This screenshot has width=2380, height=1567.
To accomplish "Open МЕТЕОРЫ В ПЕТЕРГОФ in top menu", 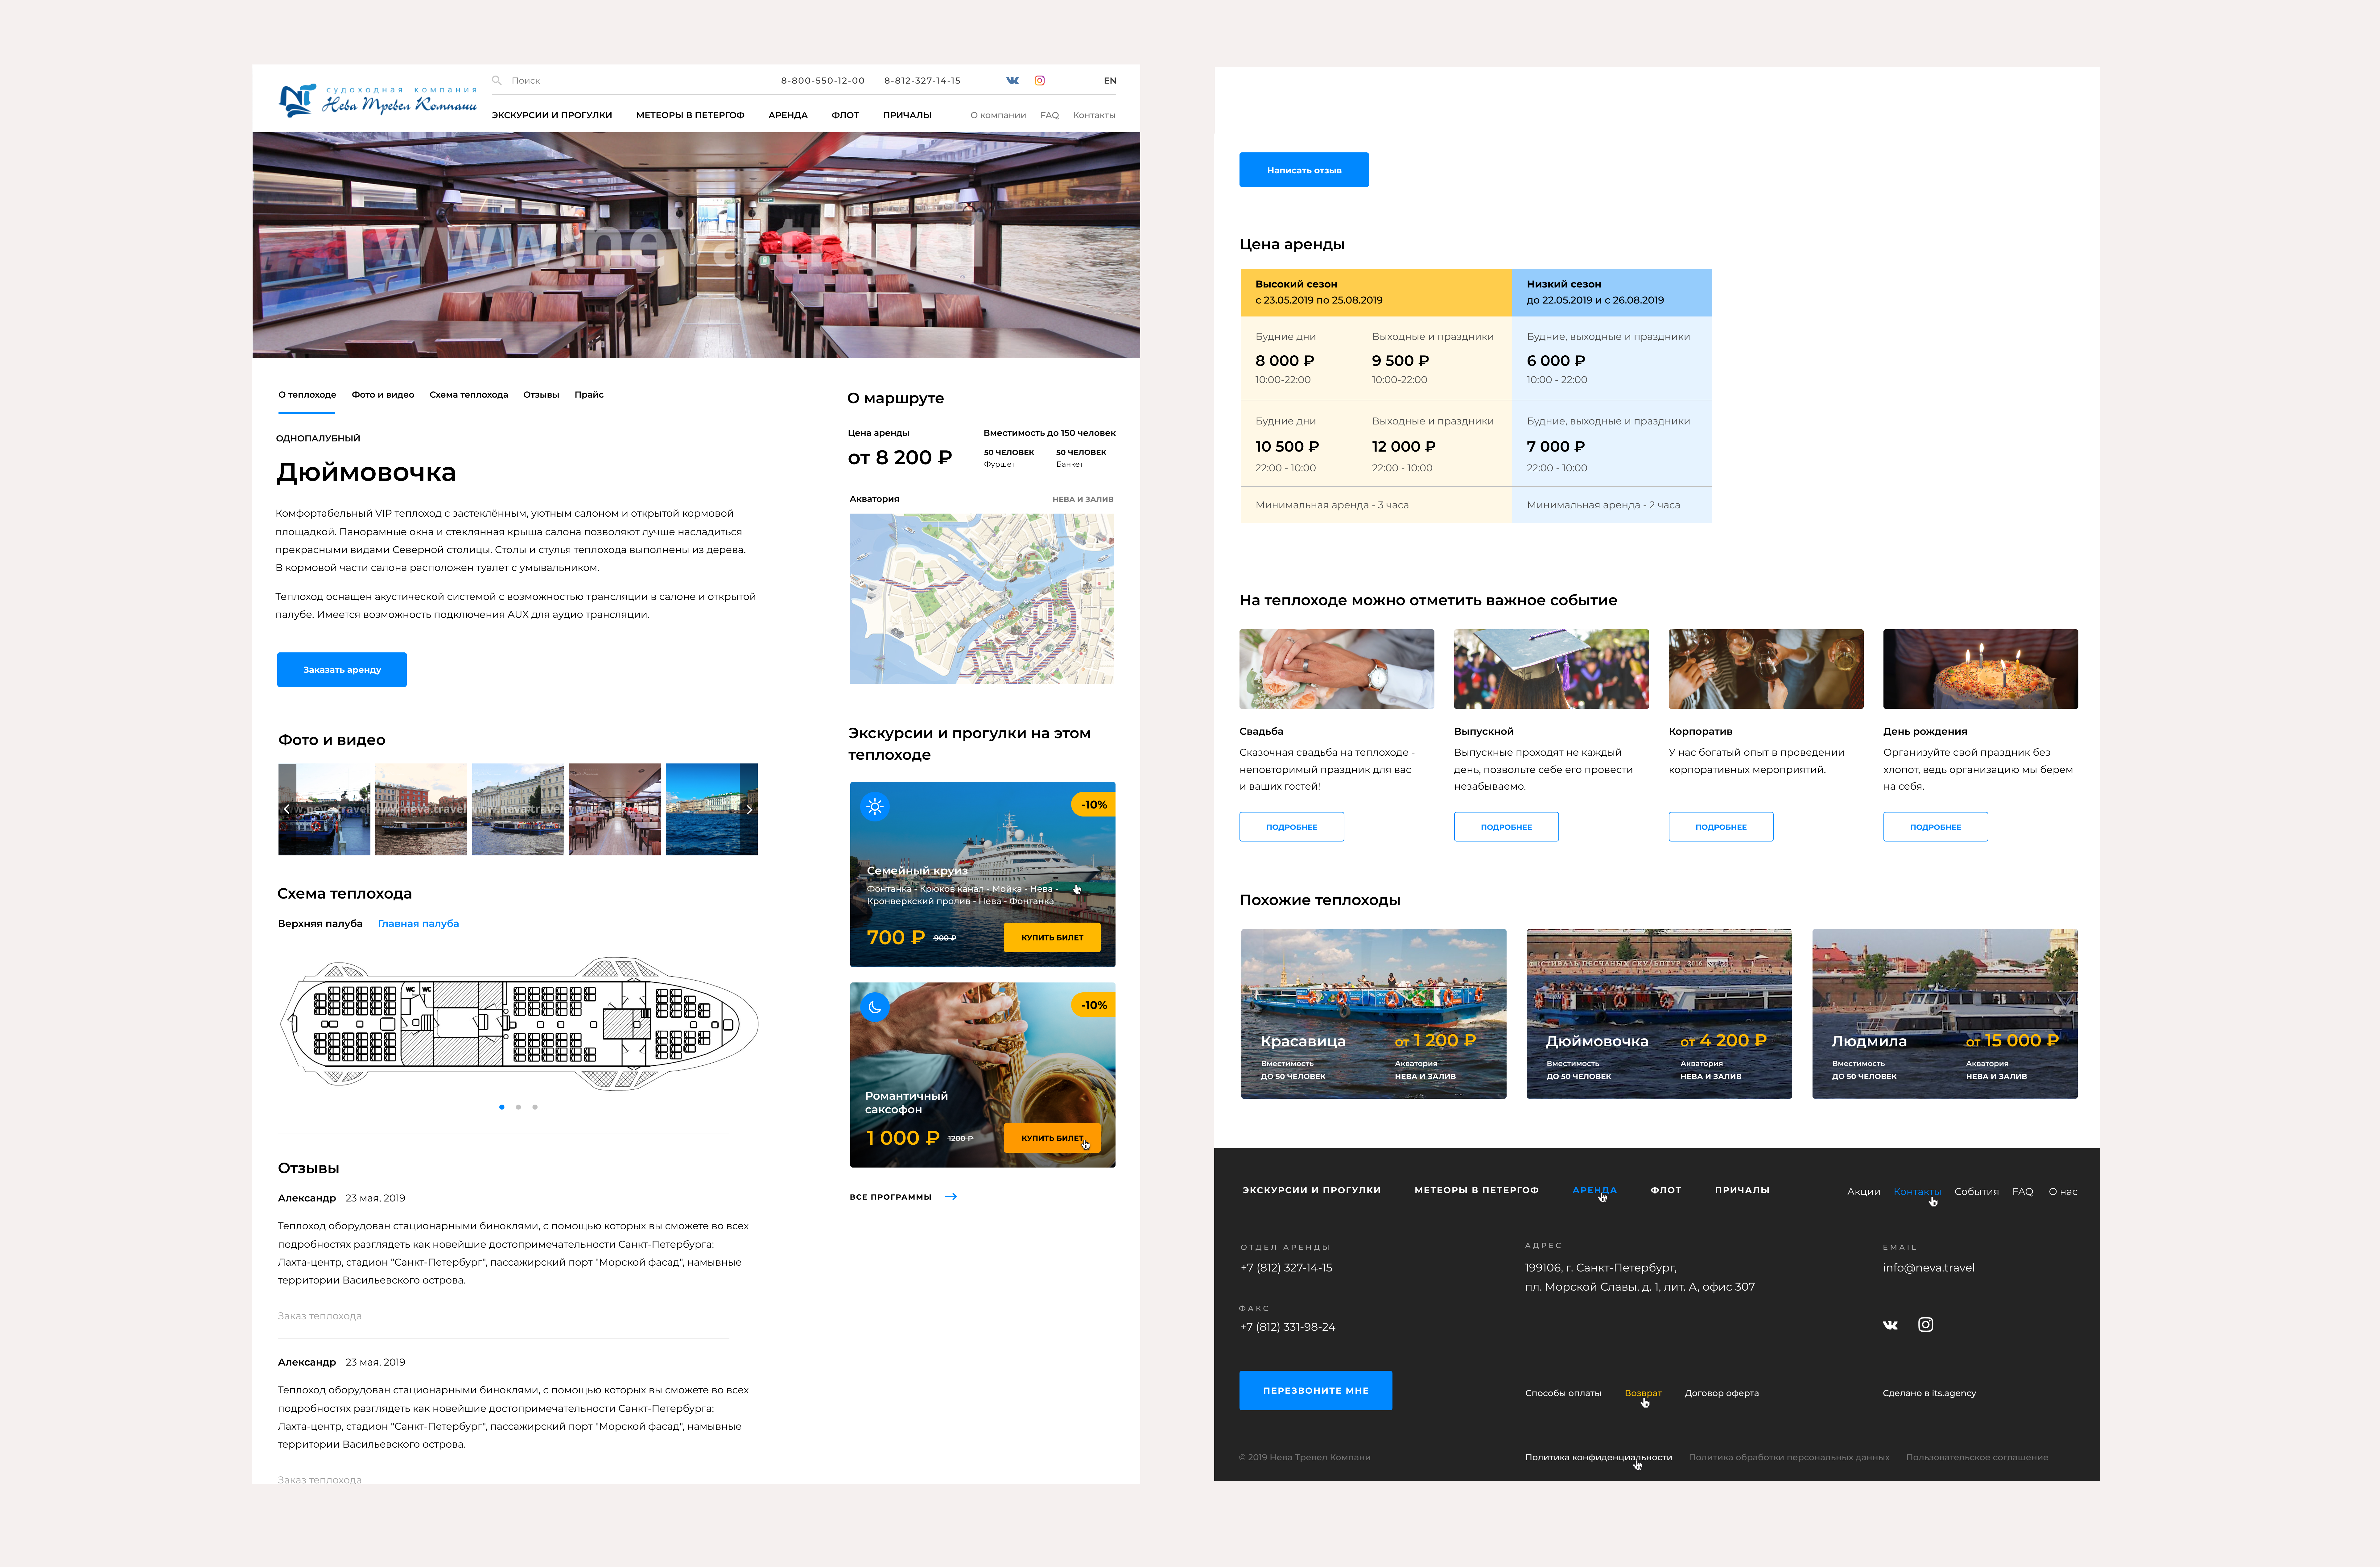I will click(690, 115).
